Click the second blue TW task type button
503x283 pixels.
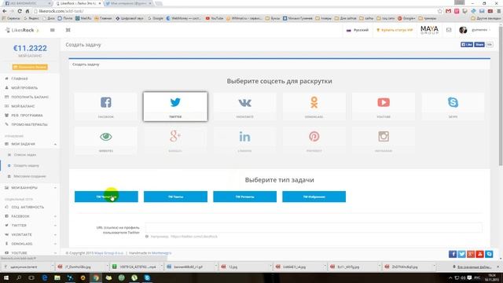pos(175,197)
